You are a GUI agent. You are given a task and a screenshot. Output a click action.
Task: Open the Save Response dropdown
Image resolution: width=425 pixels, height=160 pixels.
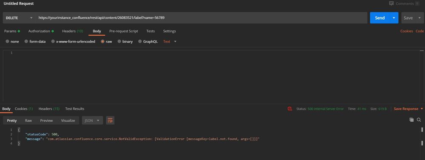coord(408,109)
